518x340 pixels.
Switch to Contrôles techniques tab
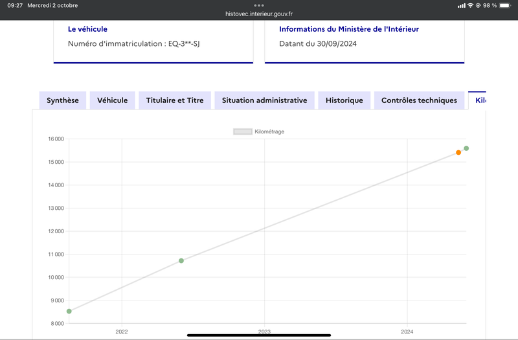pos(419,100)
